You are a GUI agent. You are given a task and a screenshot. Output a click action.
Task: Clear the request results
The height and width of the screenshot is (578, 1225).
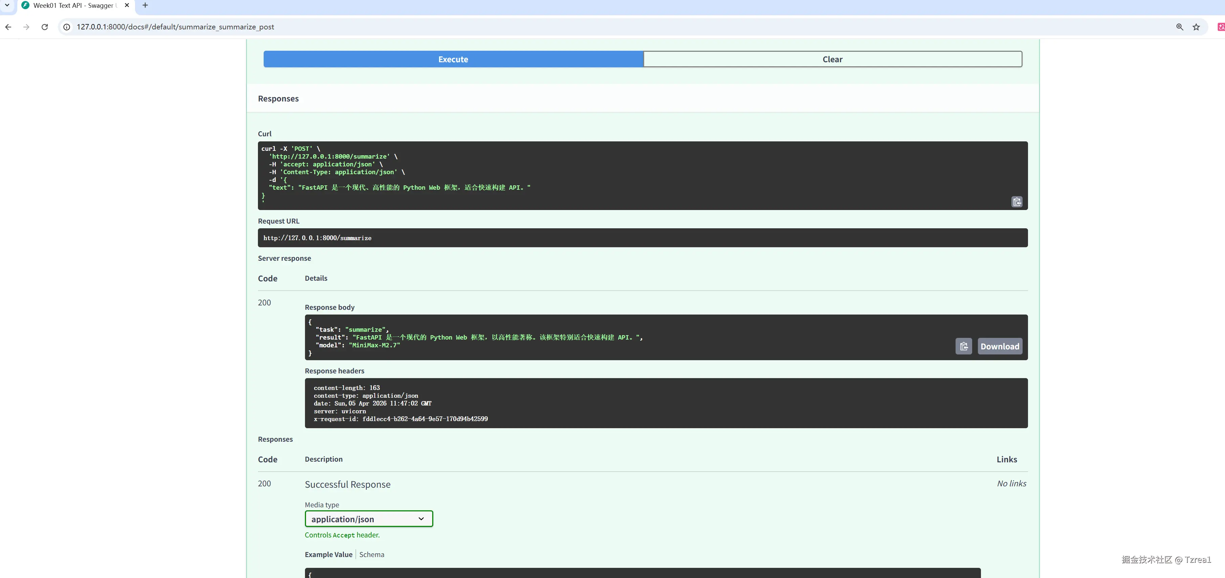(832, 59)
